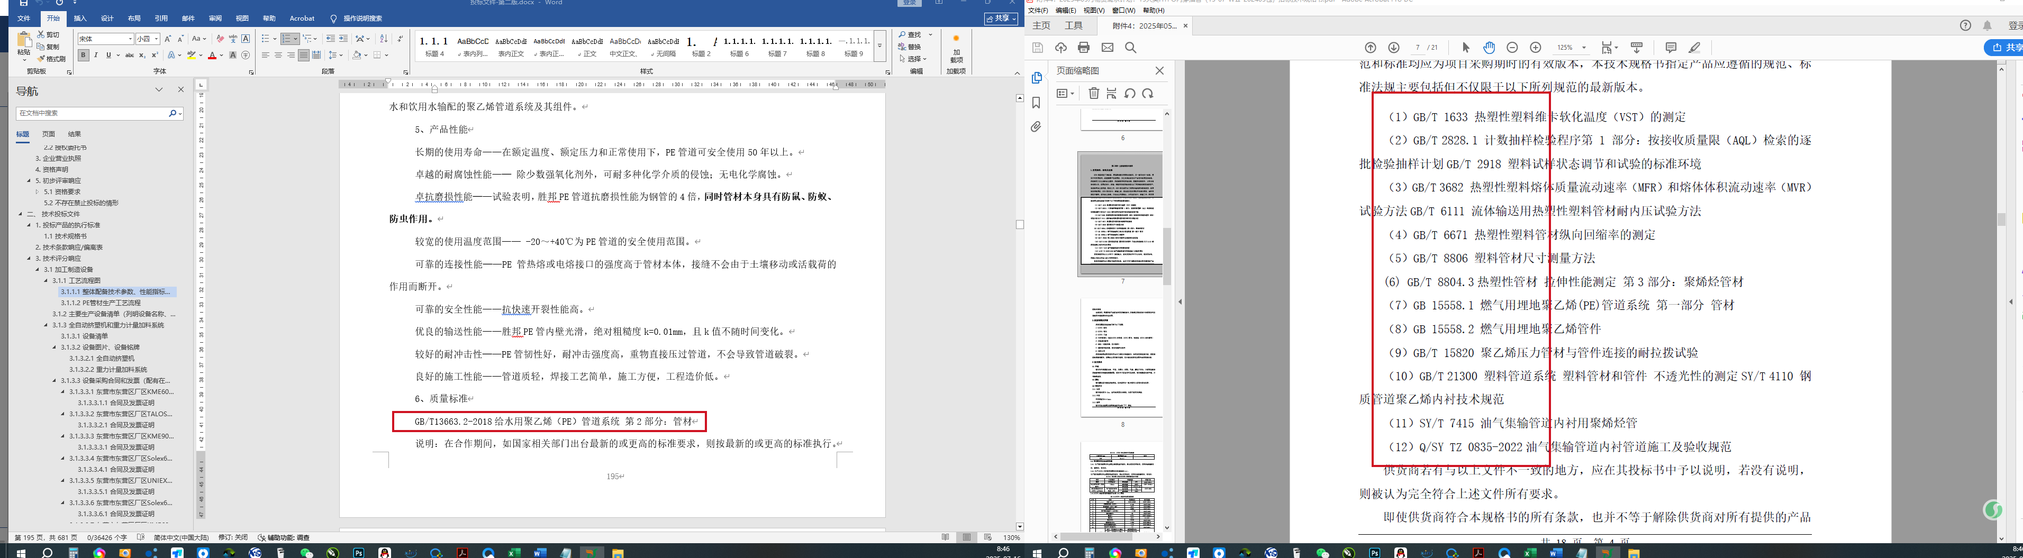Click the cloud upload icon in Acrobat
The image size is (2023, 558).
pos(1061,48)
